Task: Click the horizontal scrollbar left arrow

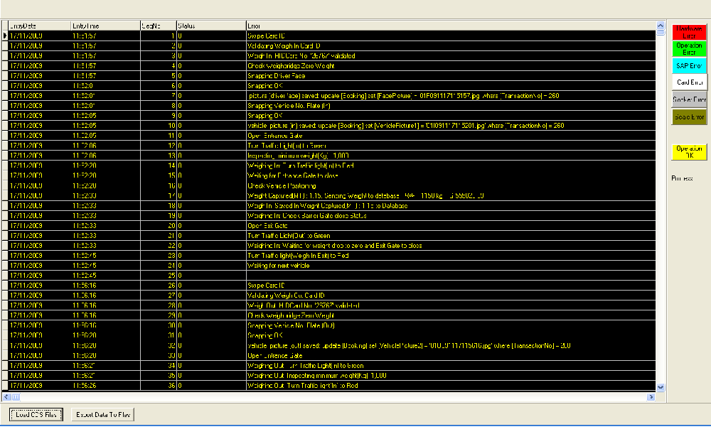Action: [6, 397]
